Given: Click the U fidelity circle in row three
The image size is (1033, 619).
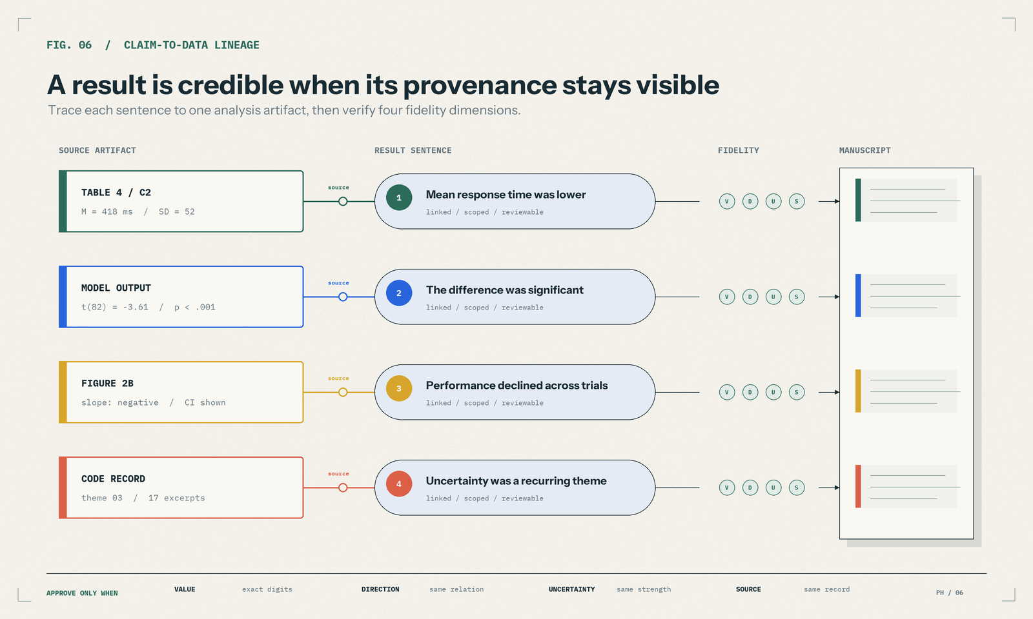Looking at the screenshot, I should 773,392.
